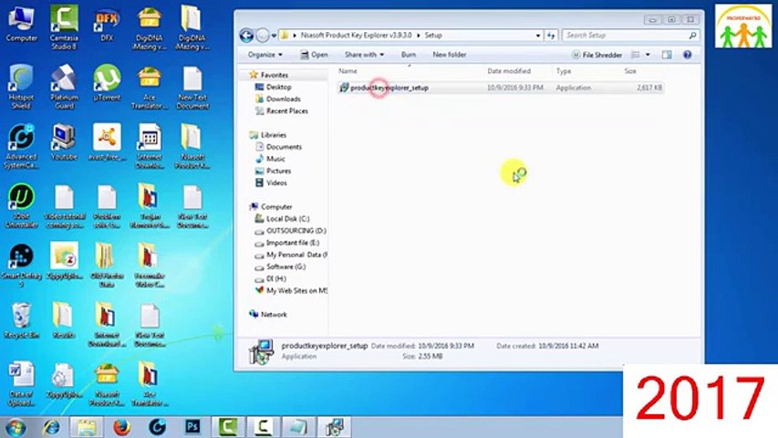The height and width of the screenshot is (438, 778).
Task: Sort by the Name column header
Action: (410, 71)
